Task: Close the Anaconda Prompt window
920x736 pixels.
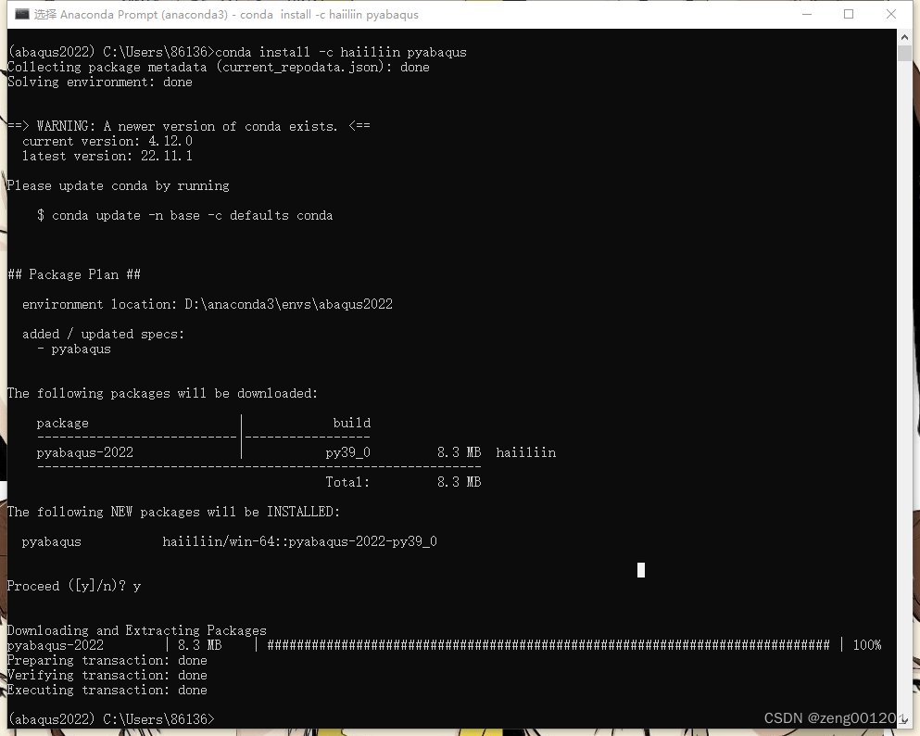Action: pyautogui.click(x=890, y=14)
